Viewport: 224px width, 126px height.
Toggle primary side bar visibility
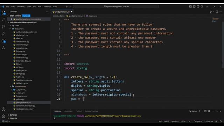tap(190, 7)
